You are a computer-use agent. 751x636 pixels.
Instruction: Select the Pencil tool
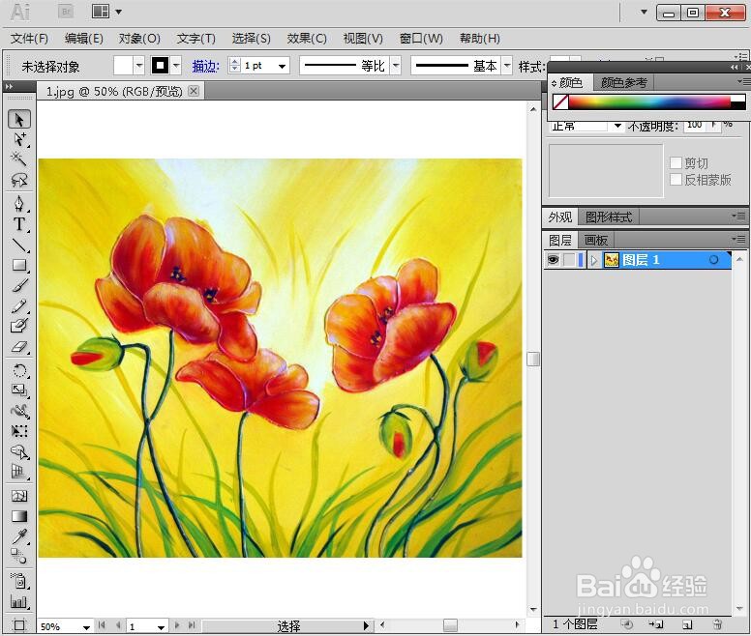pos(19,306)
